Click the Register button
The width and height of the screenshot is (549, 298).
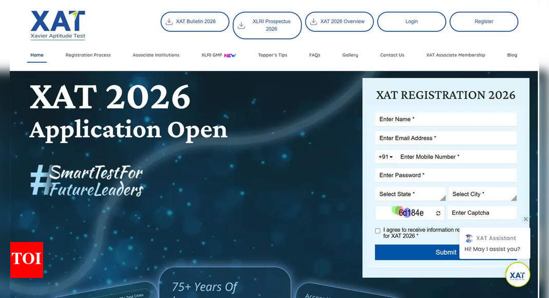click(x=483, y=22)
